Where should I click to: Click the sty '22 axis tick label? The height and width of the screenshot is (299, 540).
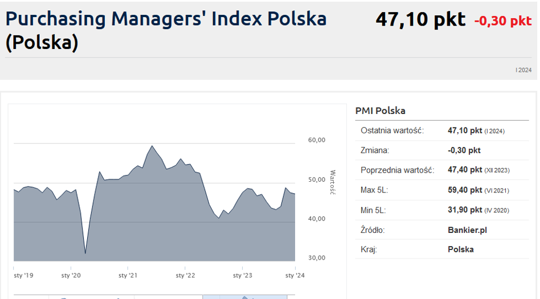click(x=185, y=276)
